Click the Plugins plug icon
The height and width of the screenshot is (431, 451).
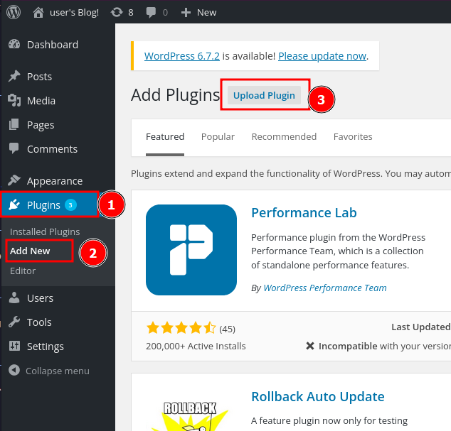click(14, 204)
